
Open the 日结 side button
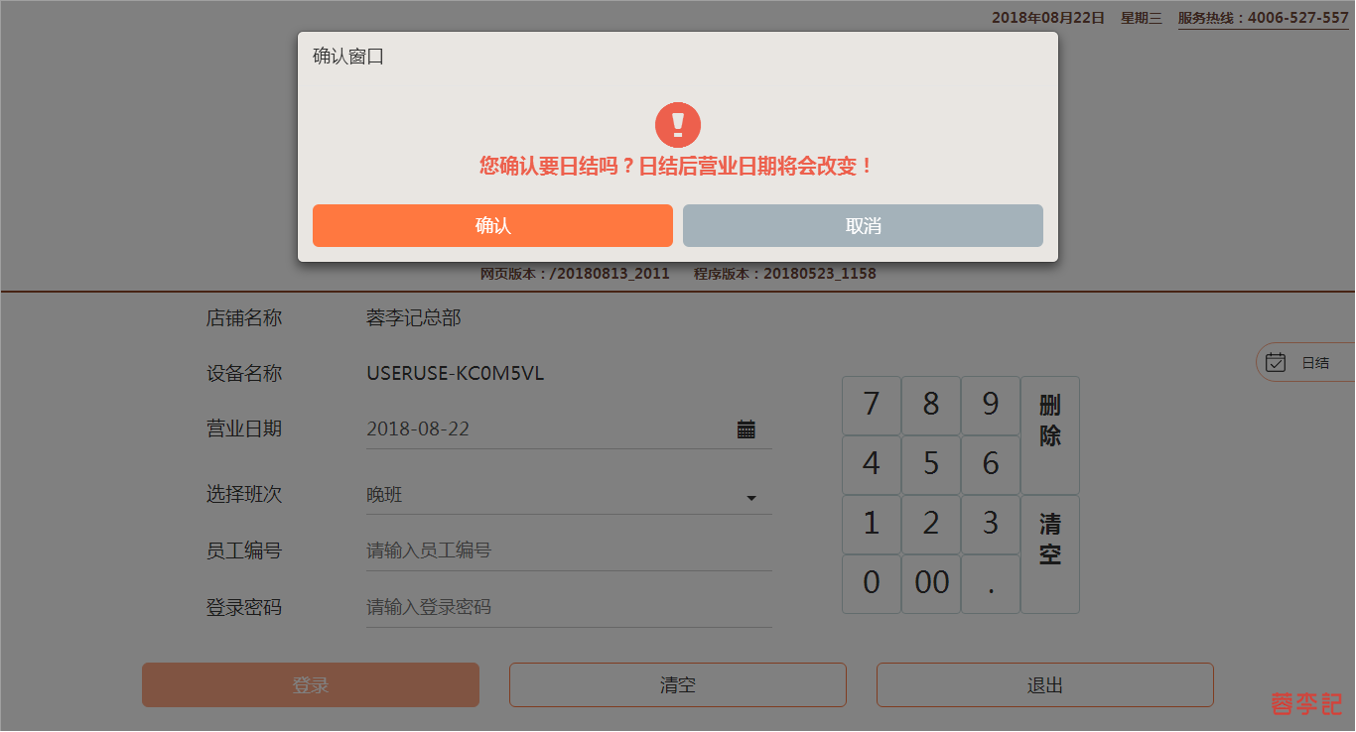point(1305,362)
